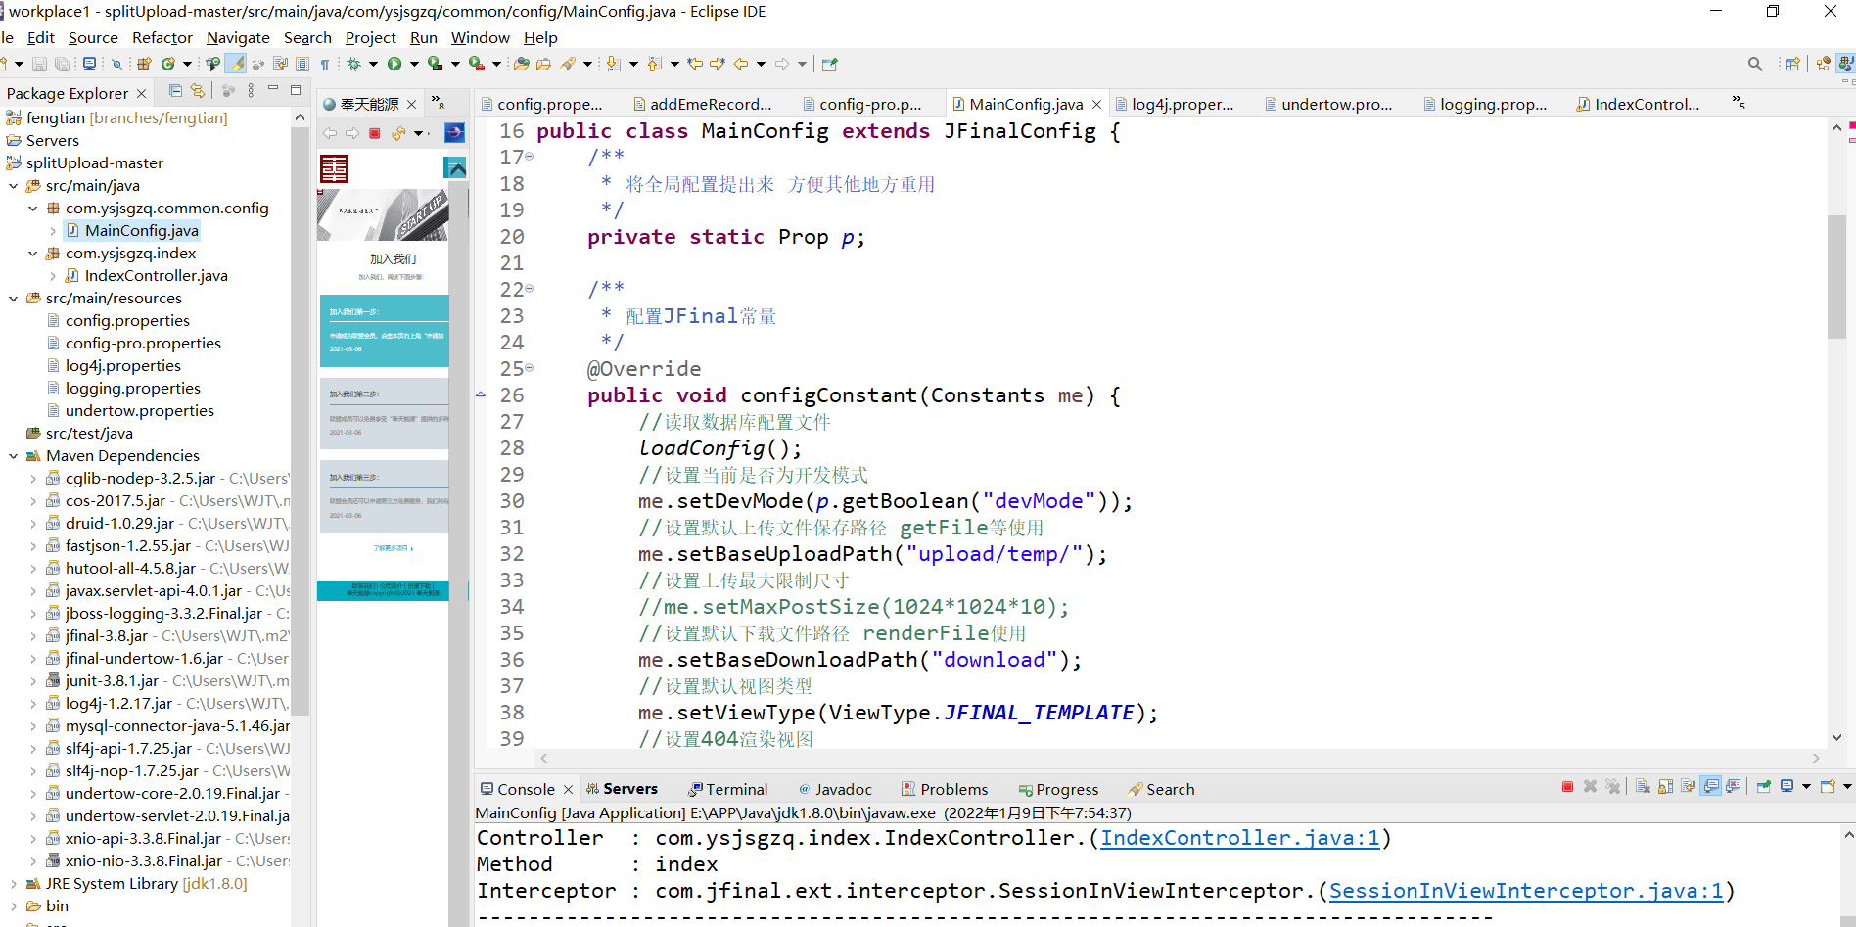This screenshot has height=927, width=1856.
Task: Clear the console output
Action: 1643,787
